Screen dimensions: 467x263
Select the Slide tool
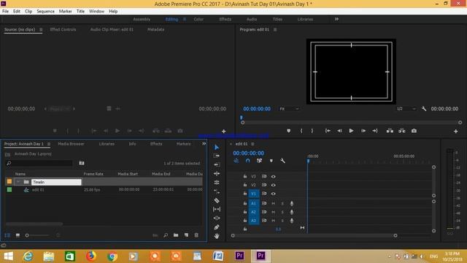217,218
